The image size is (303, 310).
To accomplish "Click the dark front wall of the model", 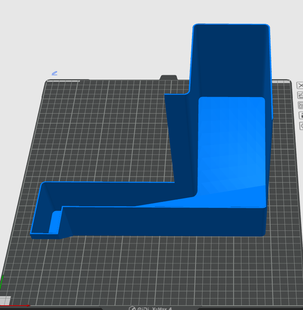I will coord(166,221).
